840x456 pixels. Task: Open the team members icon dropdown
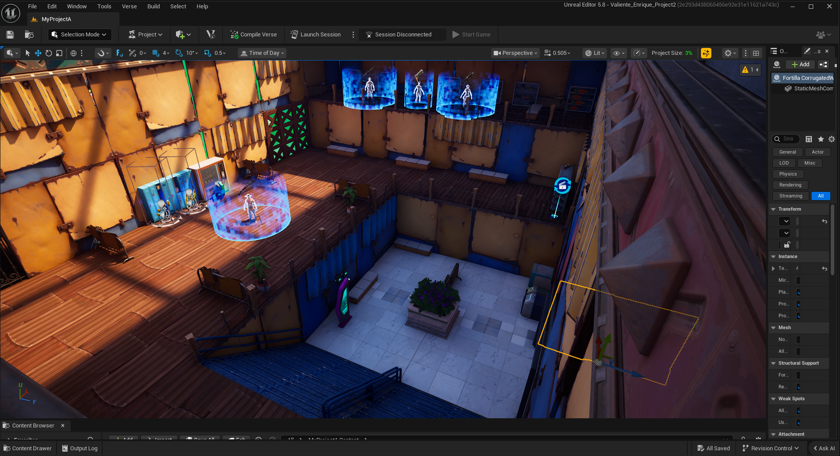(x=823, y=35)
